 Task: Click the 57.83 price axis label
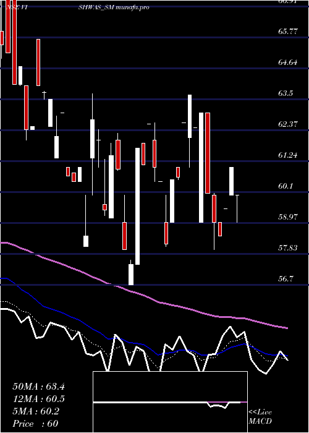[288, 247]
